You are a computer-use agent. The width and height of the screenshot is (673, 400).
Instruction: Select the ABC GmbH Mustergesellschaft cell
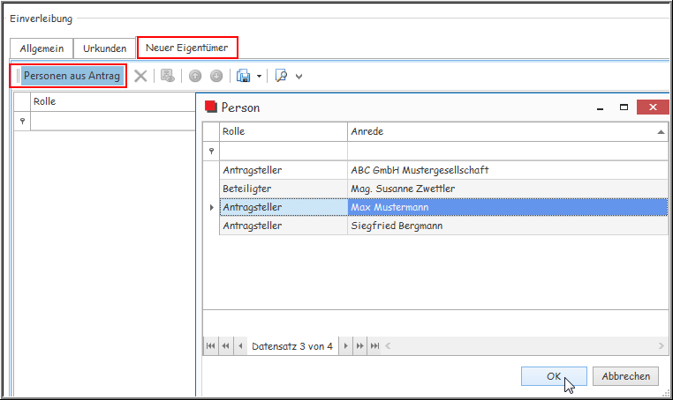(507, 170)
